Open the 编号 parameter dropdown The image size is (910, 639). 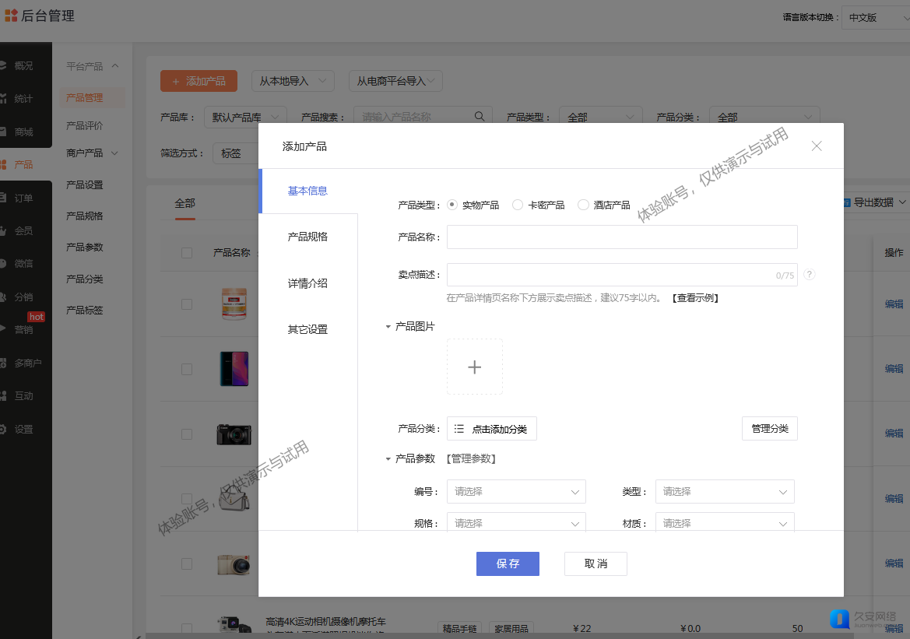515,492
